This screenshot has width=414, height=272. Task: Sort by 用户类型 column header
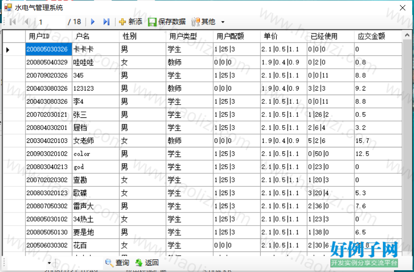[x=190, y=36]
